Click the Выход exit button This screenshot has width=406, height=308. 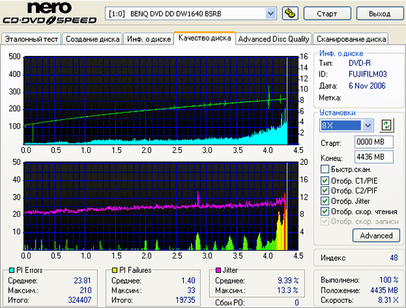(x=379, y=13)
